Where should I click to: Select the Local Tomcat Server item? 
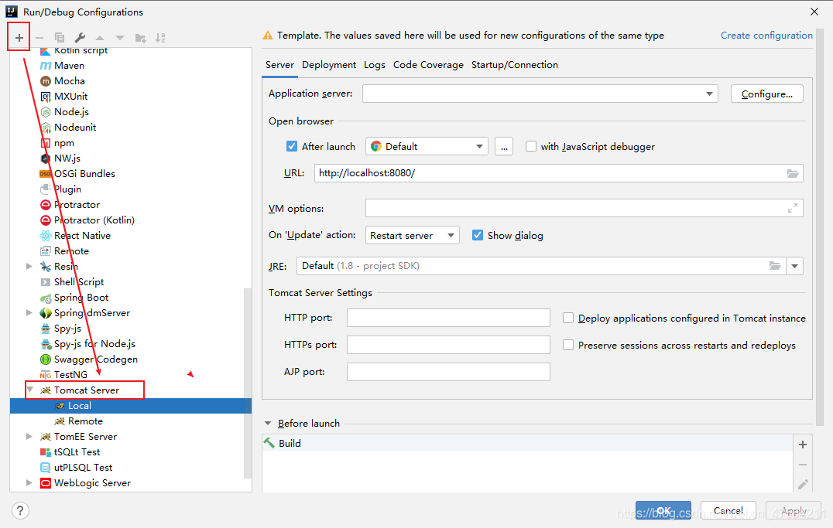click(x=130, y=406)
